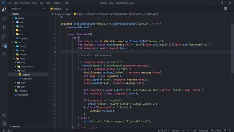
Task: Click Ln 16, Col 5 cursor position
Action: pyautogui.click(x=163, y=131)
